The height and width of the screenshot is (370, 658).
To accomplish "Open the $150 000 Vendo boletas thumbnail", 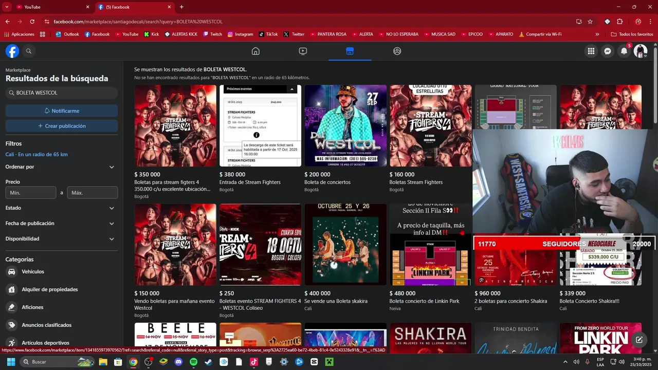I will coord(175,245).
